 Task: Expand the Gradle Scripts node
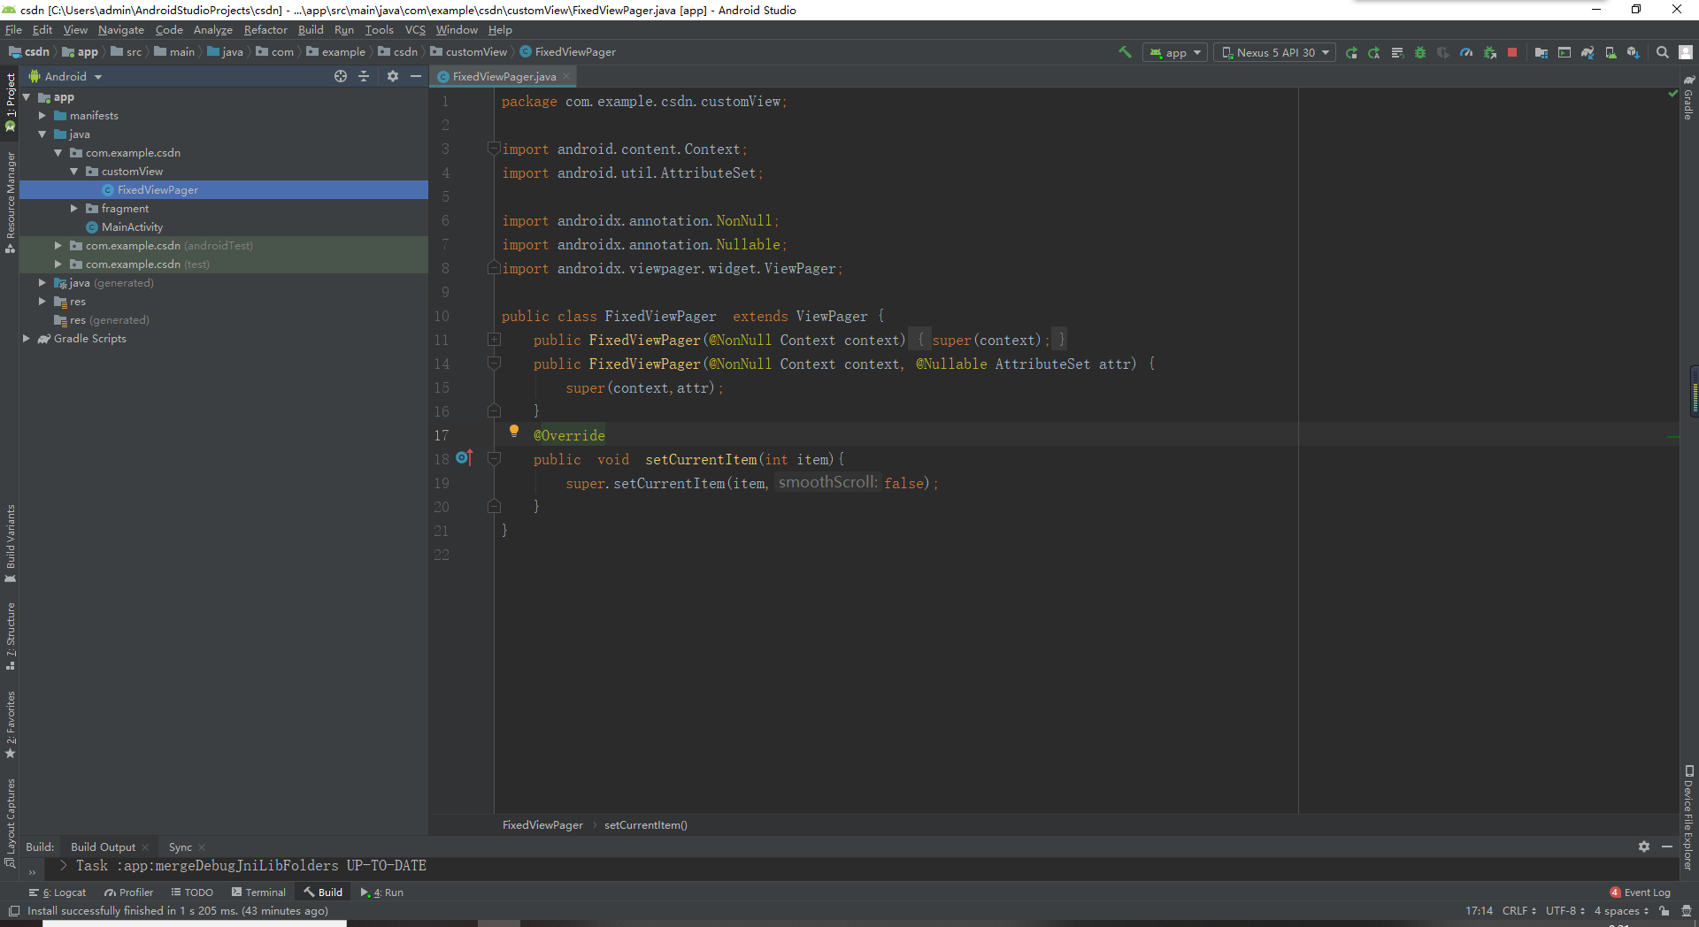pyautogui.click(x=27, y=339)
